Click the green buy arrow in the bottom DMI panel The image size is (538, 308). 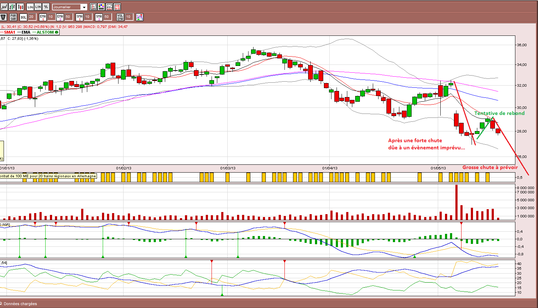pos(222,294)
